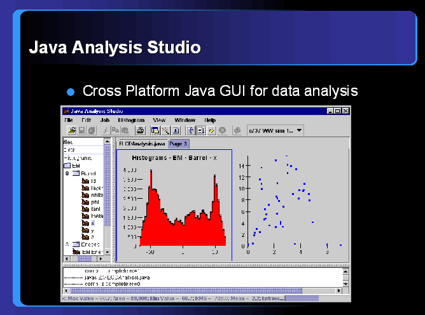425x315 pixels.
Task: Expand the Endcap folder node
Action: [x=67, y=244]
